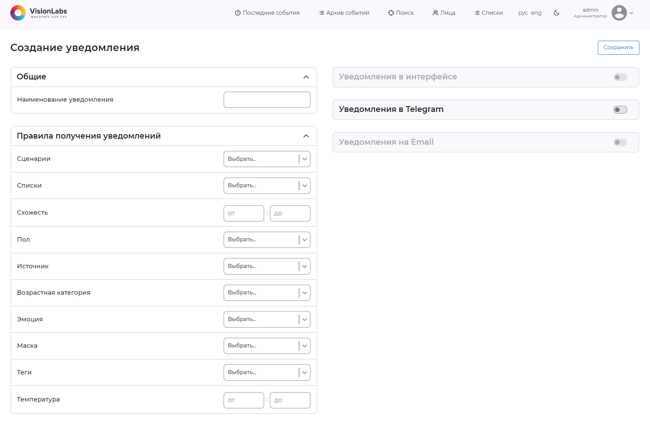Open the Пол dropdown
The image size is (650, 421).
coord(267,240)
